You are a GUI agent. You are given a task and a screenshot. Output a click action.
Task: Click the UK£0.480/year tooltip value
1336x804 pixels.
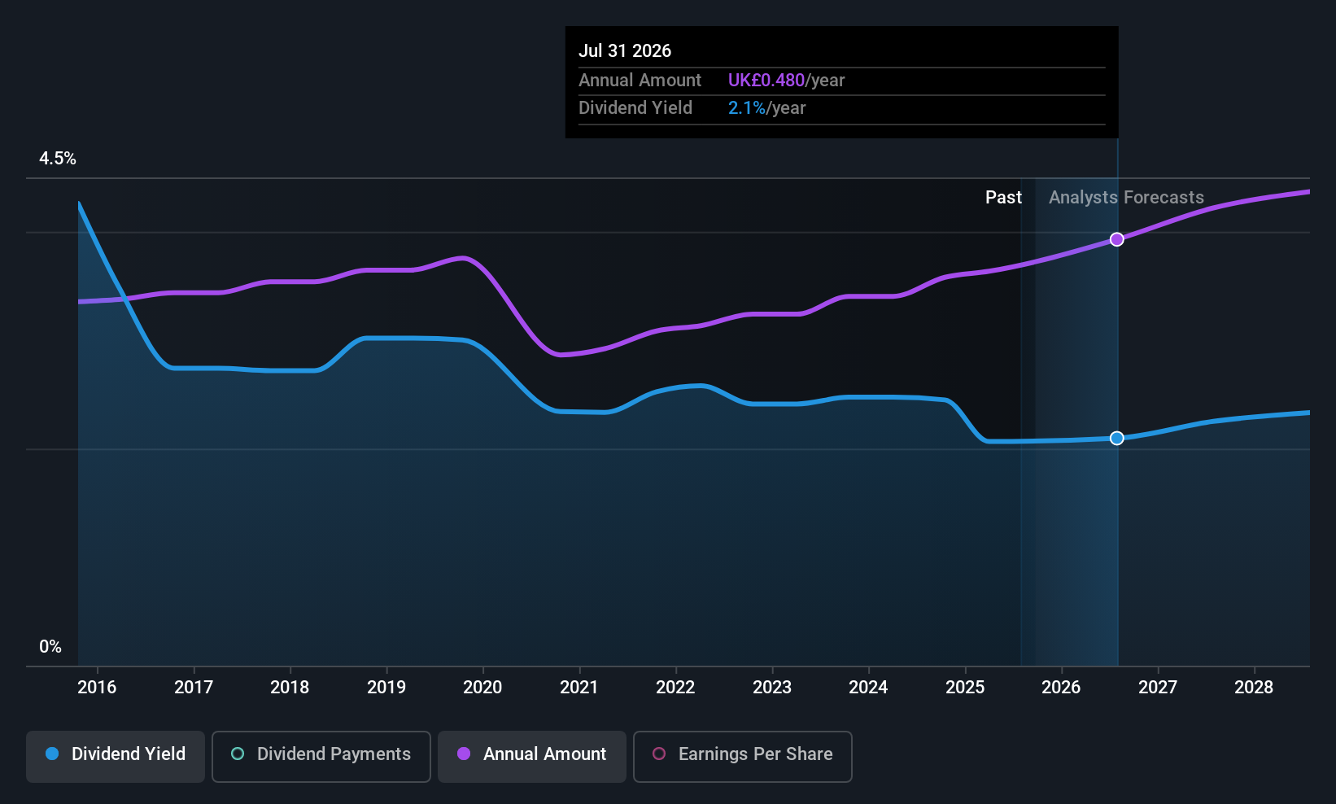(786, 81)
